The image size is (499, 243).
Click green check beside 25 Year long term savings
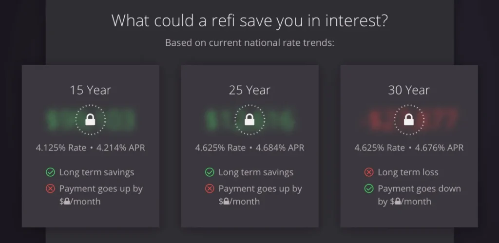pos(210,172)
